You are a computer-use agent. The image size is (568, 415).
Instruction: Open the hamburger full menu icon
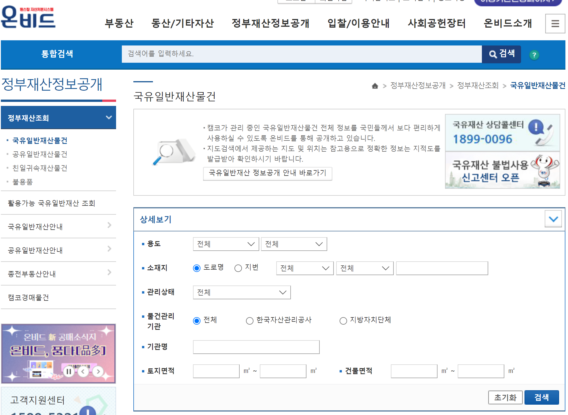555,24
